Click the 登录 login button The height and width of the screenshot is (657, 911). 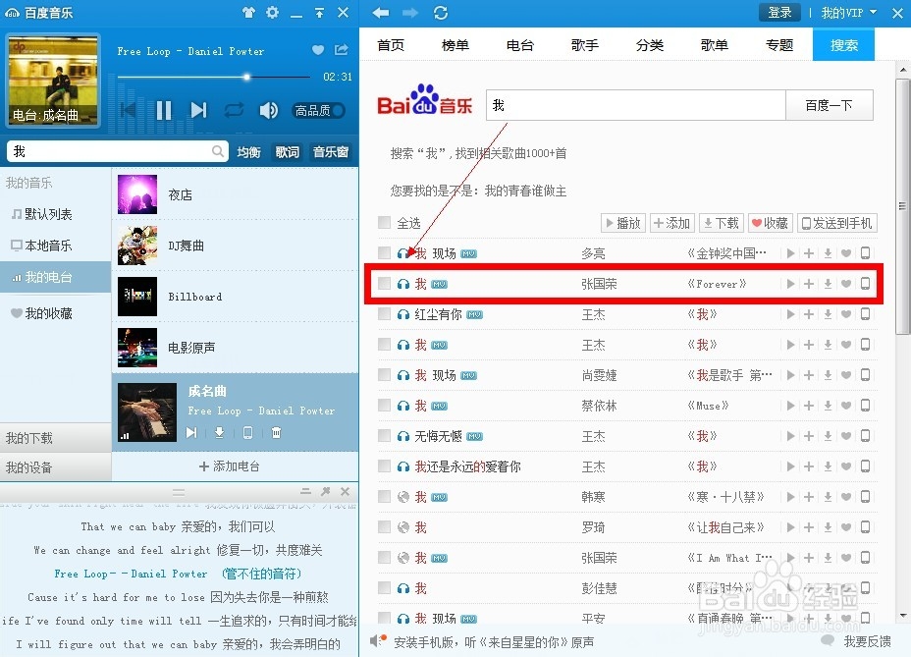[779, 12]
